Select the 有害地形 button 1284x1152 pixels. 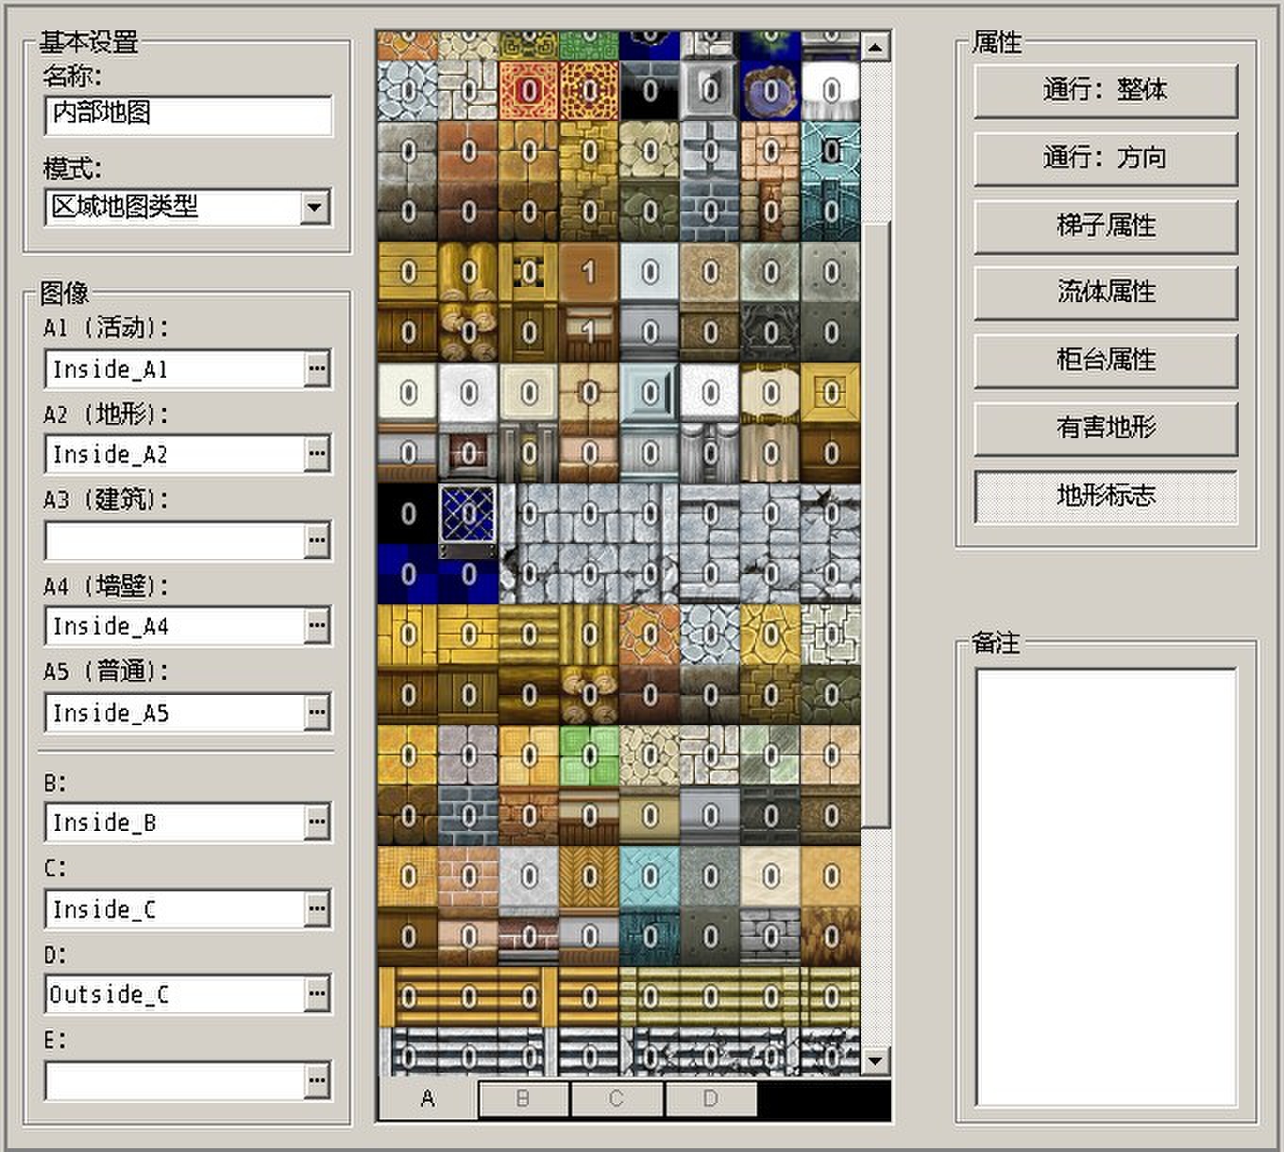pos(1106,428)
